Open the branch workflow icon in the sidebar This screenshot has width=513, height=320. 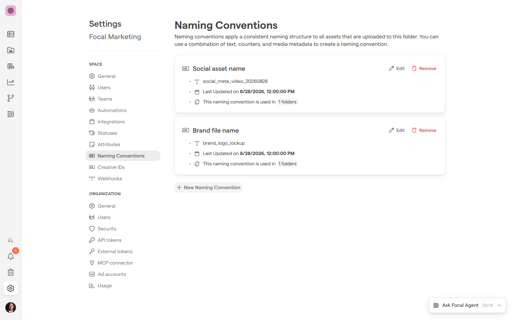pos(11,98)
